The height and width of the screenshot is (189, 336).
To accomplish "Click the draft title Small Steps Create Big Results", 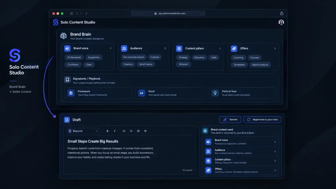I will click(93, 141).
